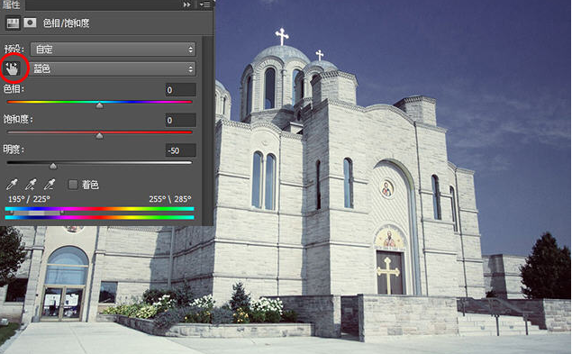Click the 色相 value field showing 0
The width and height of the screenshot is (572, 354).
pyautogui.click(x=180, y=90)
